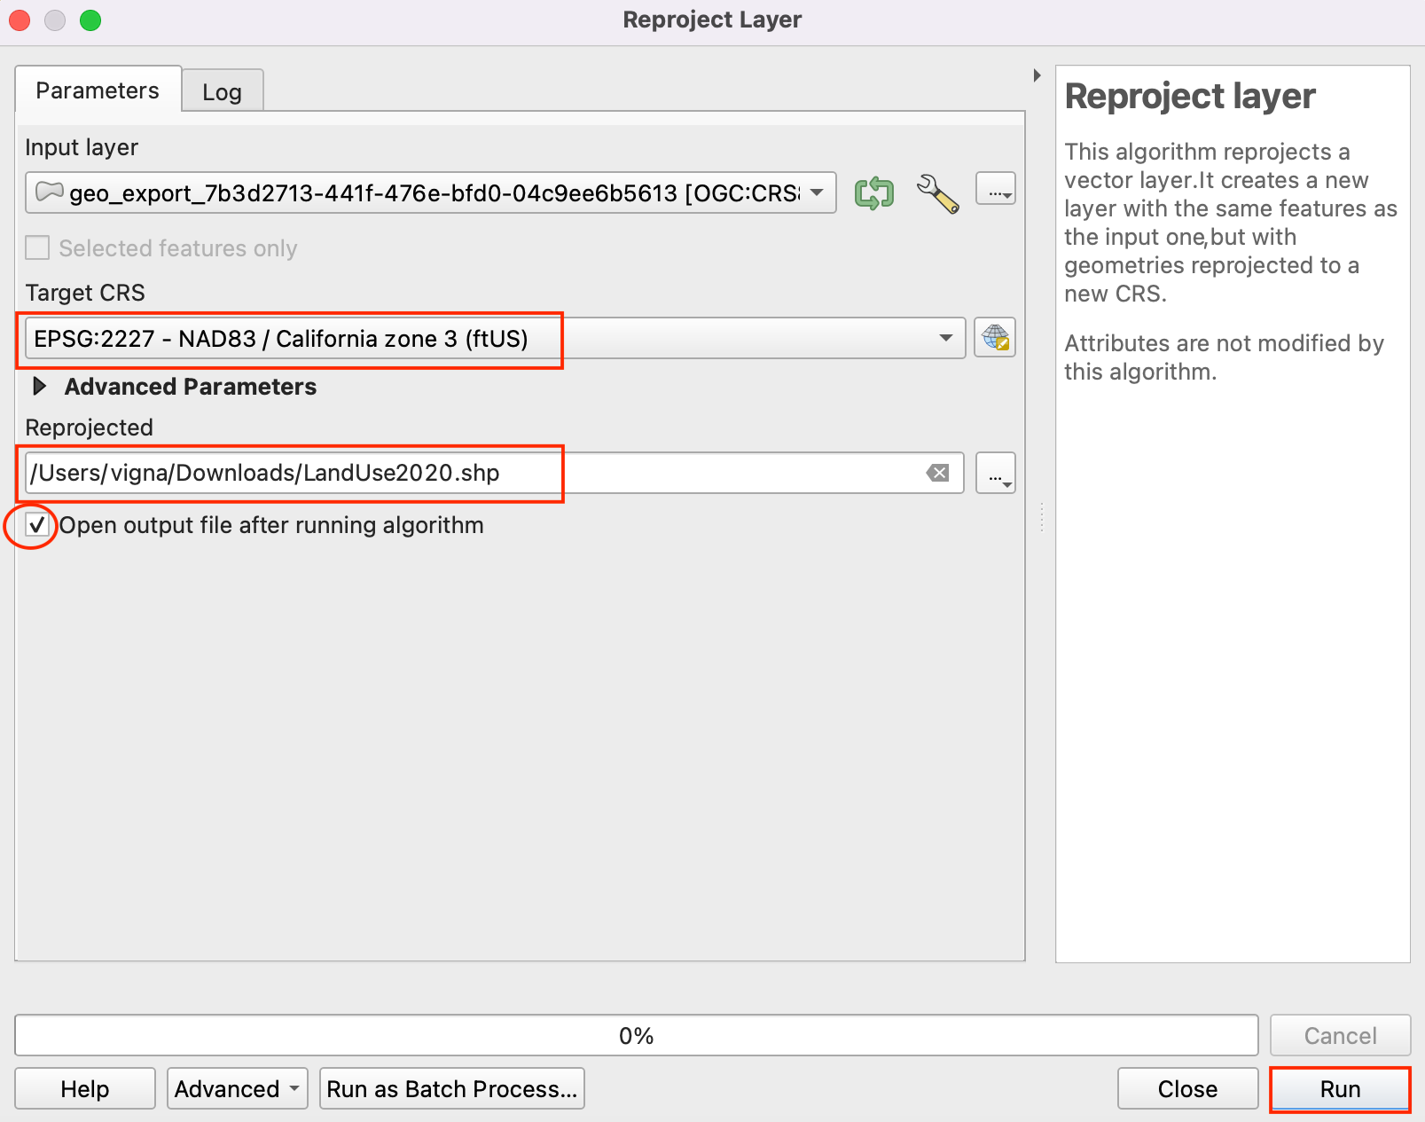This screenshot has height=1122, width=1425.
Task: Expand Advanced Parameters section
Action: coord(40,387)
